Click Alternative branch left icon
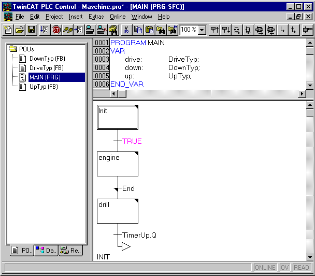 248,30
